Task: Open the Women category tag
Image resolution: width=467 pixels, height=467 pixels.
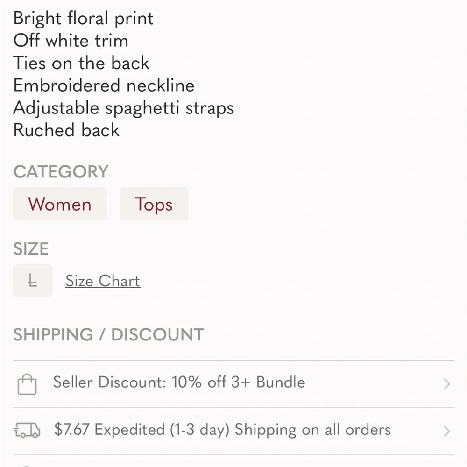Action: tap(60, 204)
